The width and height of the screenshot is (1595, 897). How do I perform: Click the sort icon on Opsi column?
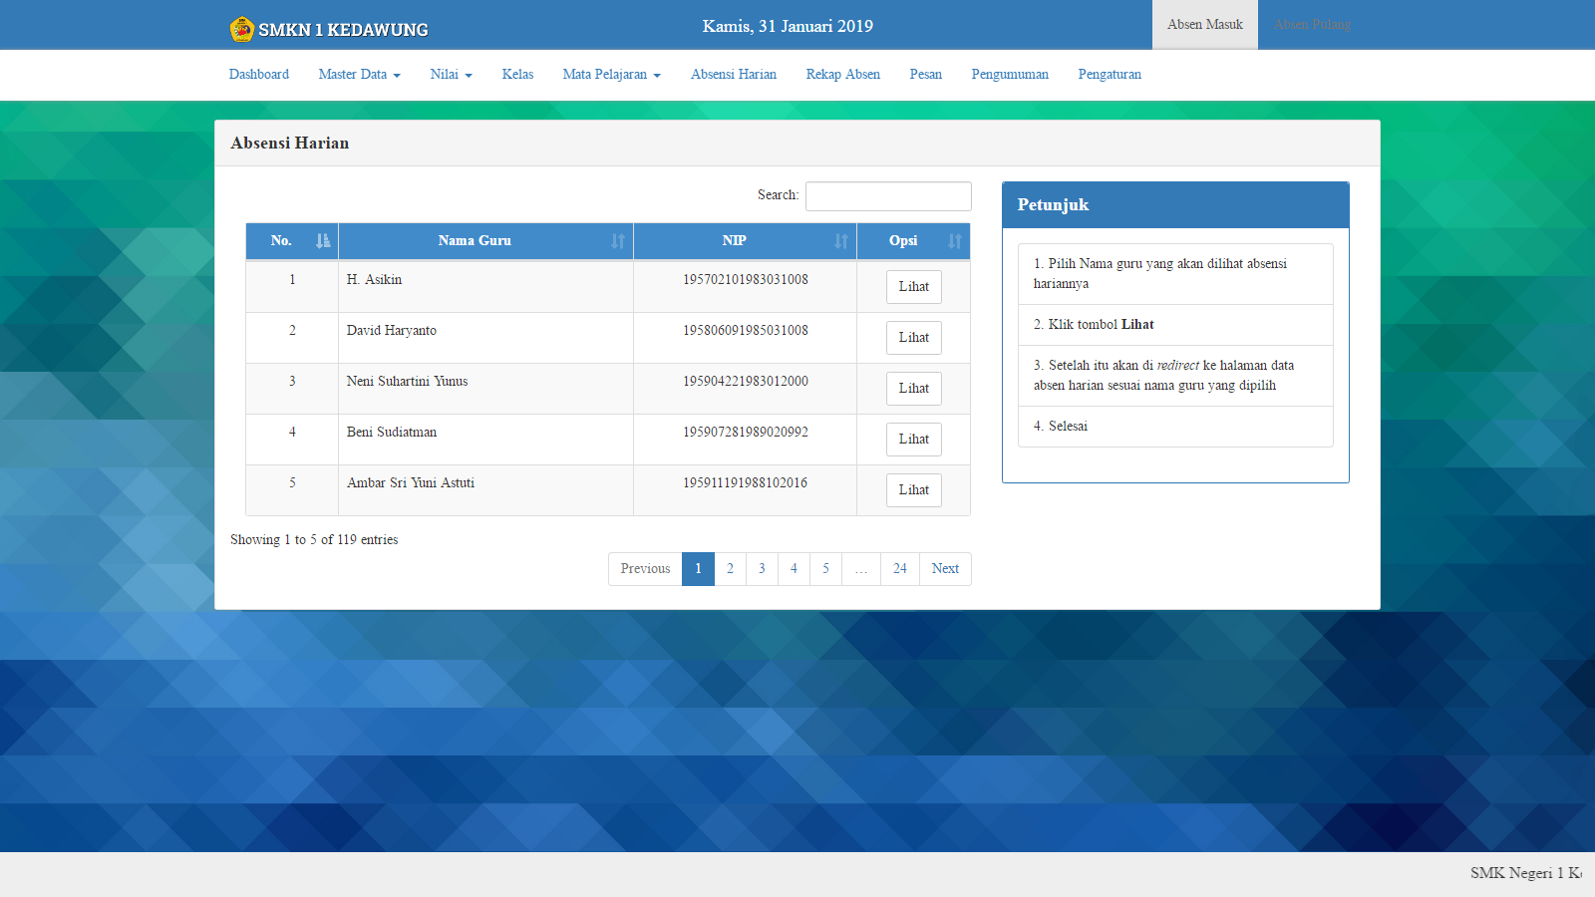[x=953, y=240]
